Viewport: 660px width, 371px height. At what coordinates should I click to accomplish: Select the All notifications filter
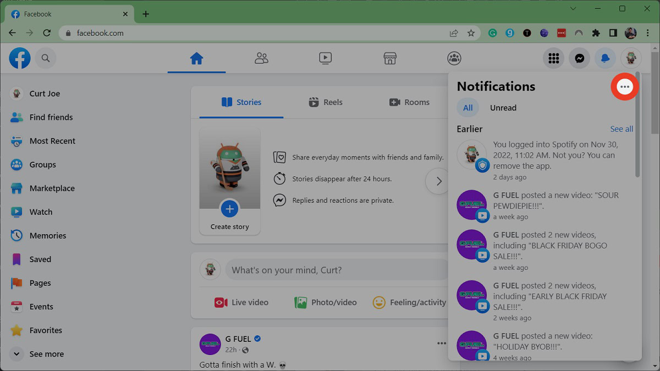pyautogui.click(x=468, y=108)
